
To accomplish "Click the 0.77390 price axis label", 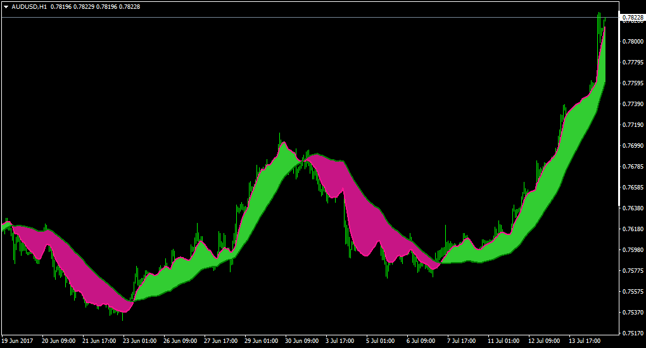I will point(633,104).
